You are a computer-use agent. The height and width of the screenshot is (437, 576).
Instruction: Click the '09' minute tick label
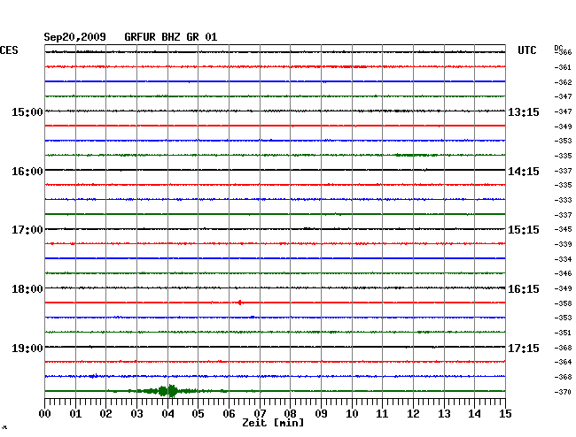pyautogui.click(x=321, y=414)
